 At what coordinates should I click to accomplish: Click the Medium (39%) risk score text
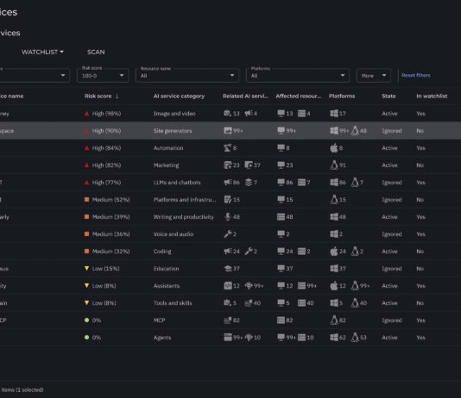tap(111, 217)
